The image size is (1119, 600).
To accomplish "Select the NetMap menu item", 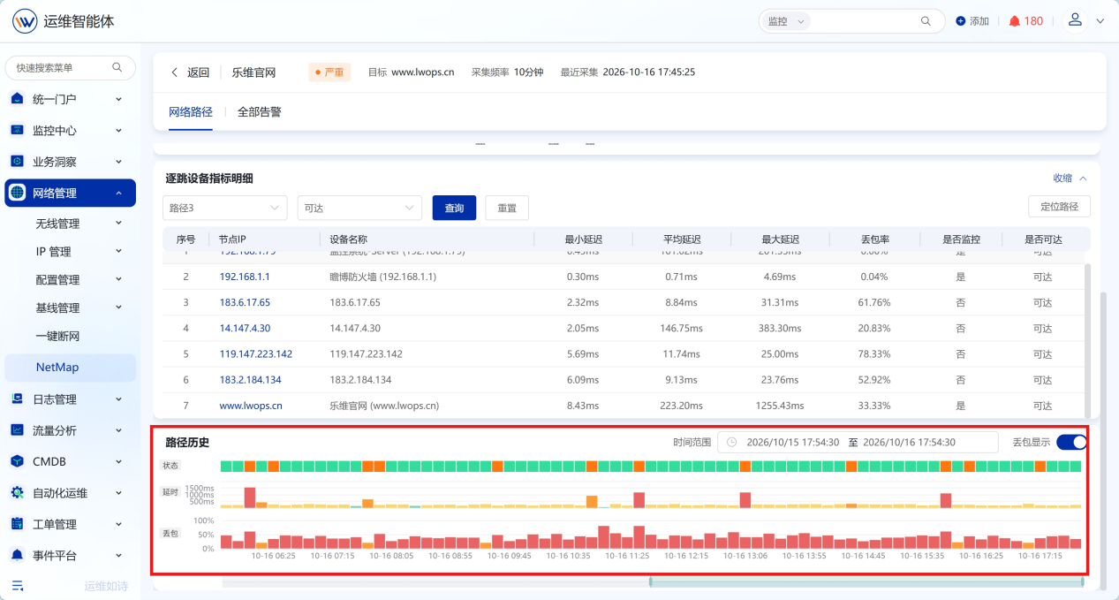I will [x=71, y=367].
